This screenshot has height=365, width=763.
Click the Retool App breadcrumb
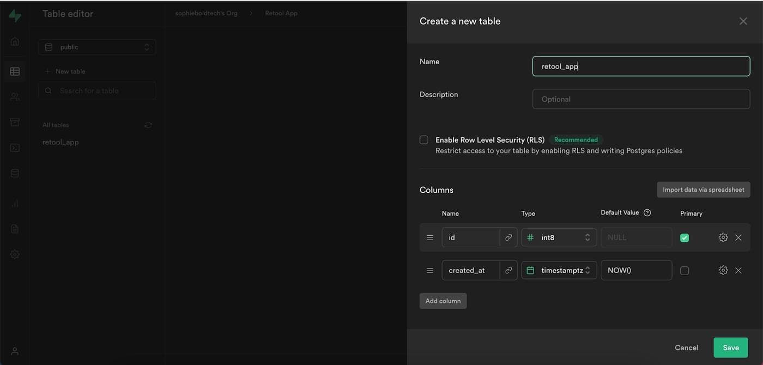pyautogui.click(x=281, y=13)
